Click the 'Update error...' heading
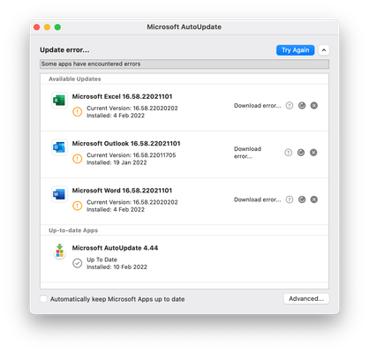The height and width of the screenshot is (353, 369). (64, 50)
